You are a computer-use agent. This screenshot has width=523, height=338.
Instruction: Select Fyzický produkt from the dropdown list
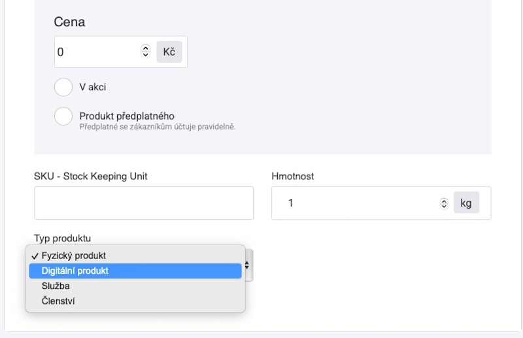pyautogui.click(x=73, y=256)
